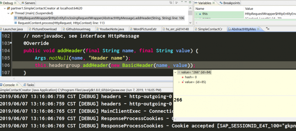Switch to the Tasks tab
Viewport: 296px width, 131px height.
click(29, 85)
